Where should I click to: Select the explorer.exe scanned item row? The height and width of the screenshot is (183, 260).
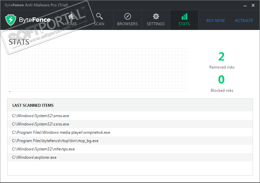130,157
